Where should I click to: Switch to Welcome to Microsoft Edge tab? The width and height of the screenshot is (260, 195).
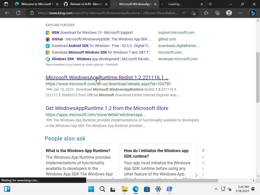click(37, 4)
